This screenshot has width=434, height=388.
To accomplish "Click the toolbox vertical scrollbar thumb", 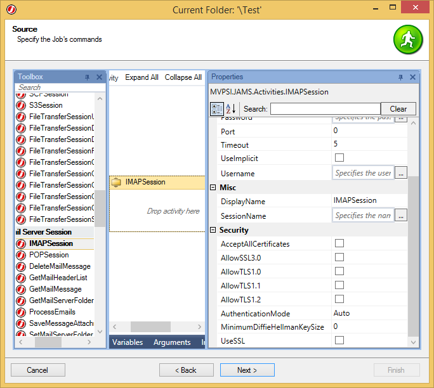I will pos(100,209).
